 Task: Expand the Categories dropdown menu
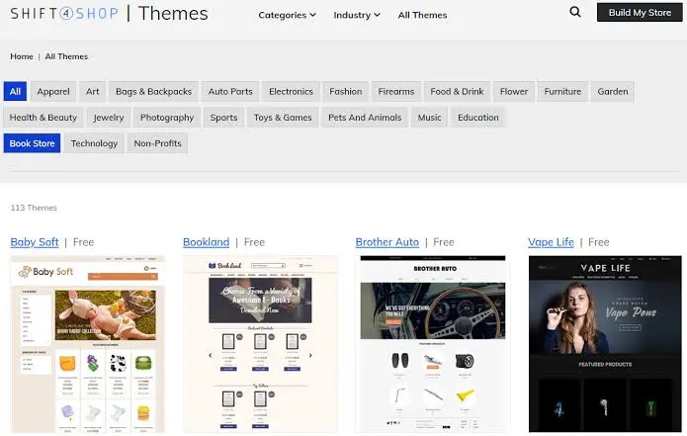click(287, 15)
